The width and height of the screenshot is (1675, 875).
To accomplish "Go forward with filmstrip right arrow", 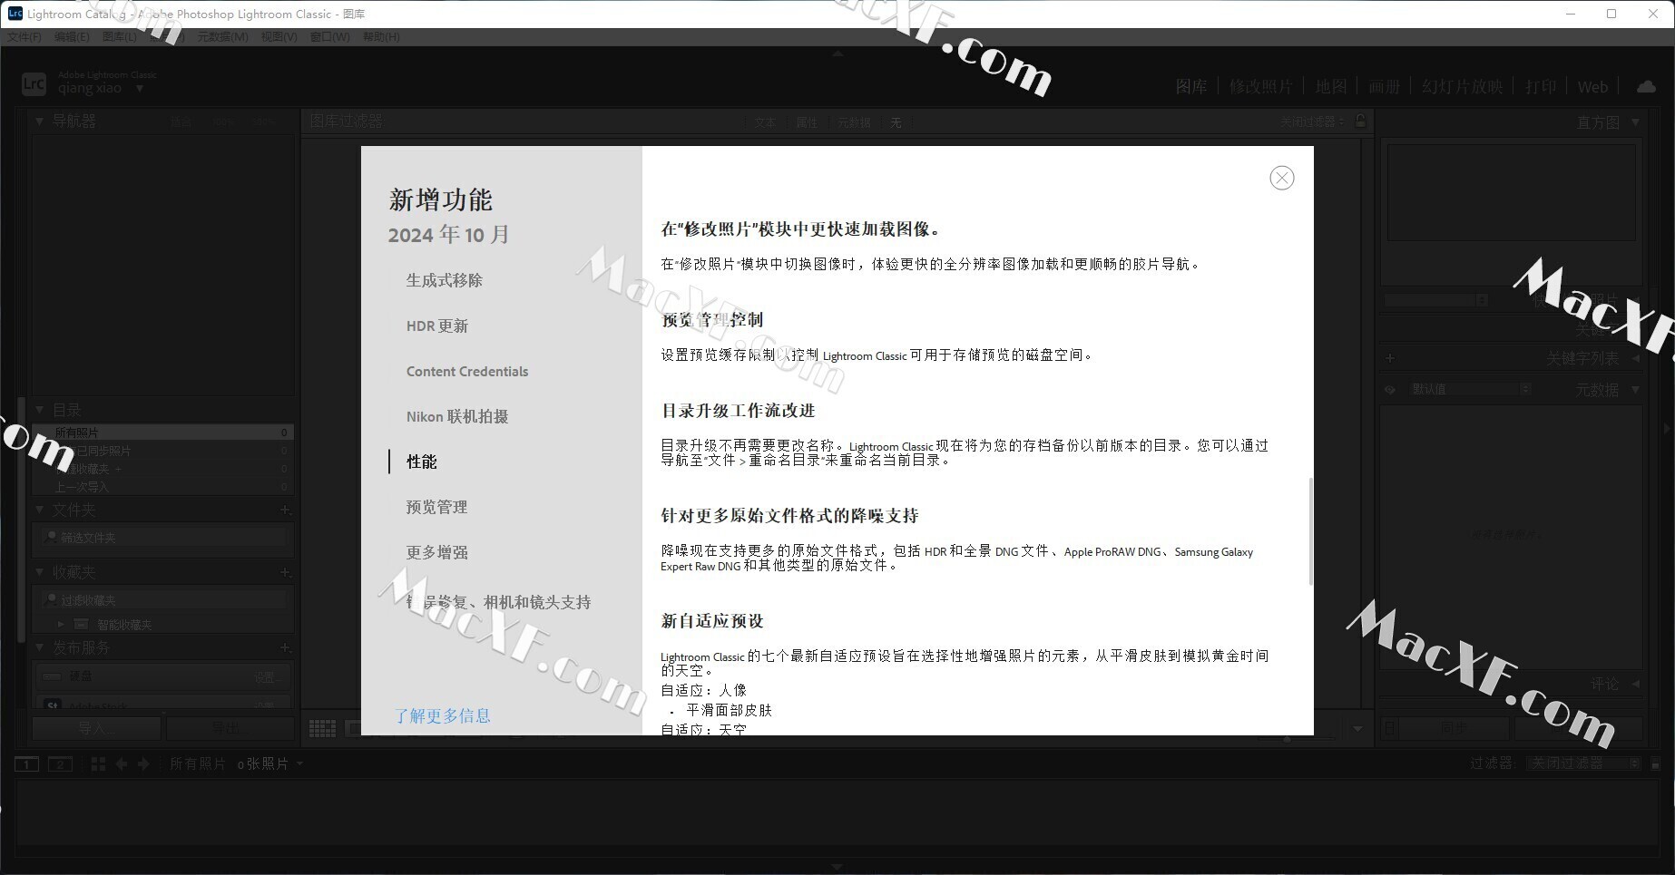I will click(143, 764).
